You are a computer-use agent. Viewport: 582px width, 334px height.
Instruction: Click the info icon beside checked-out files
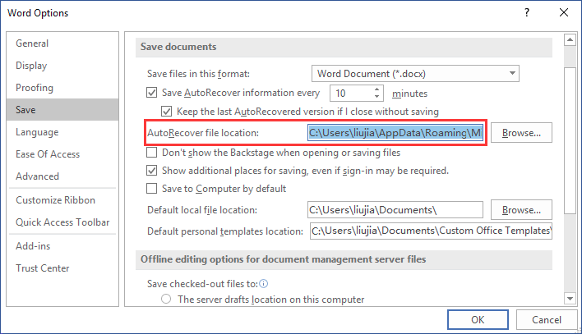tap(265, 284)
